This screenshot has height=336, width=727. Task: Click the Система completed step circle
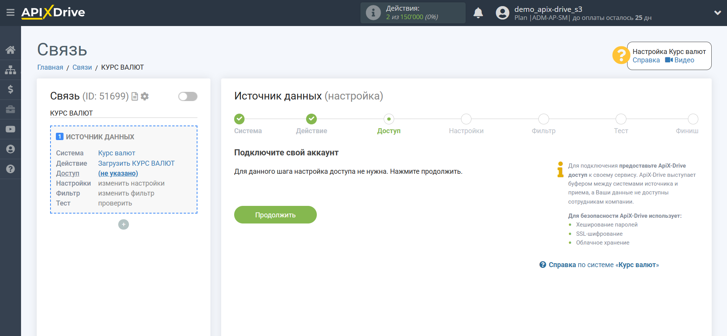tap(240, 119)
